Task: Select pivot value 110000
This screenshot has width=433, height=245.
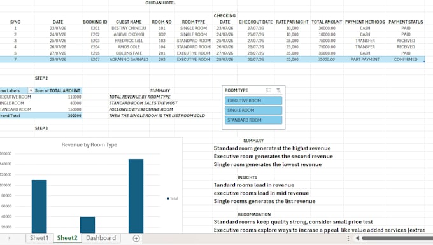Action: click(75, 97)
